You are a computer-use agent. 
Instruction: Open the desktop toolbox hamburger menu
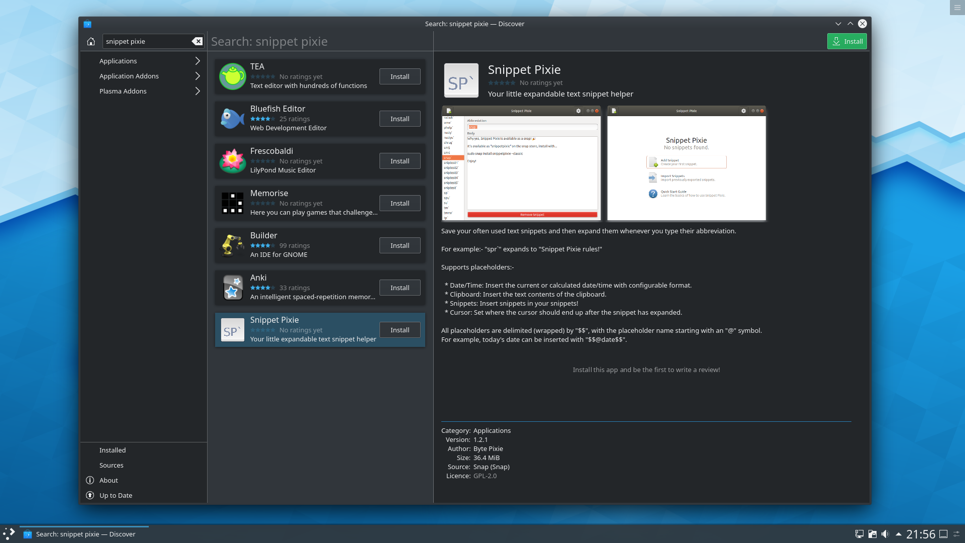[x=957, y=8]
